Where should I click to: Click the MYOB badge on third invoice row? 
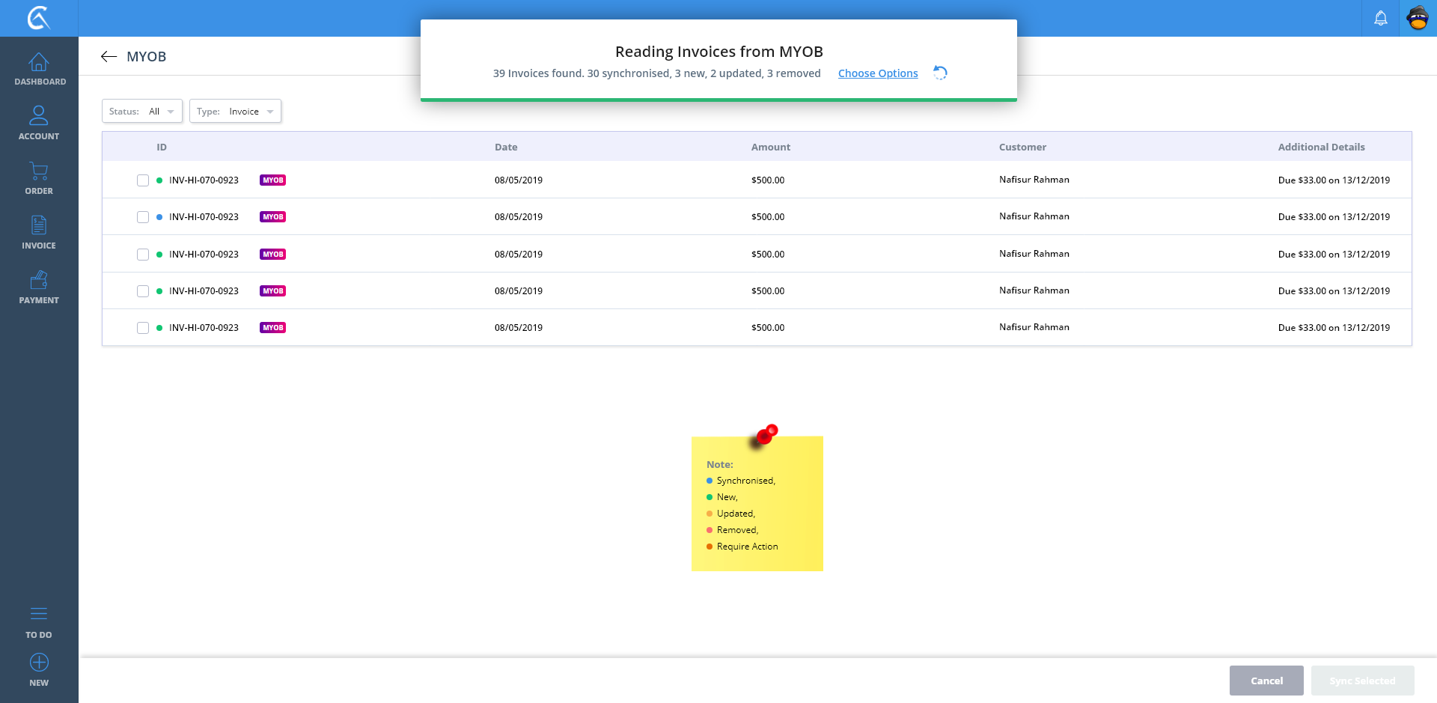pos(272,255)
